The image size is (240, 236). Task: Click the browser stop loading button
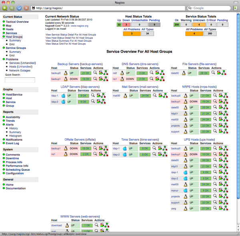click(x=26, y=8)
